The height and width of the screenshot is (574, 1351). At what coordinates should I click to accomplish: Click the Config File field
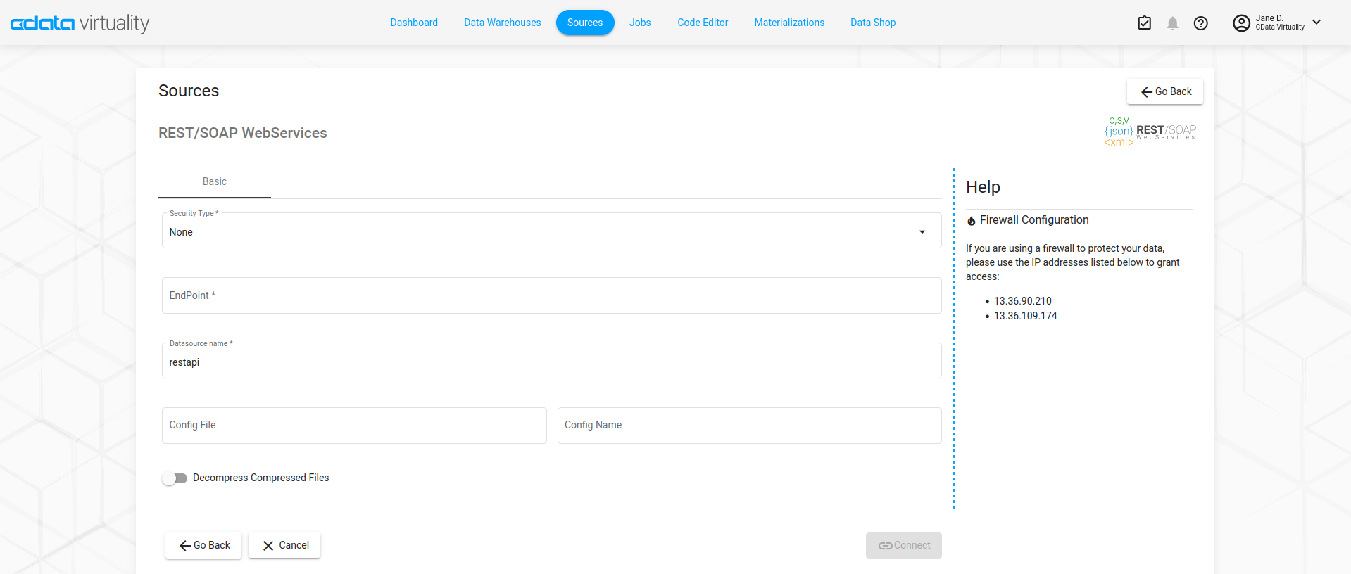pyautogui.click(x=354, y=426)
